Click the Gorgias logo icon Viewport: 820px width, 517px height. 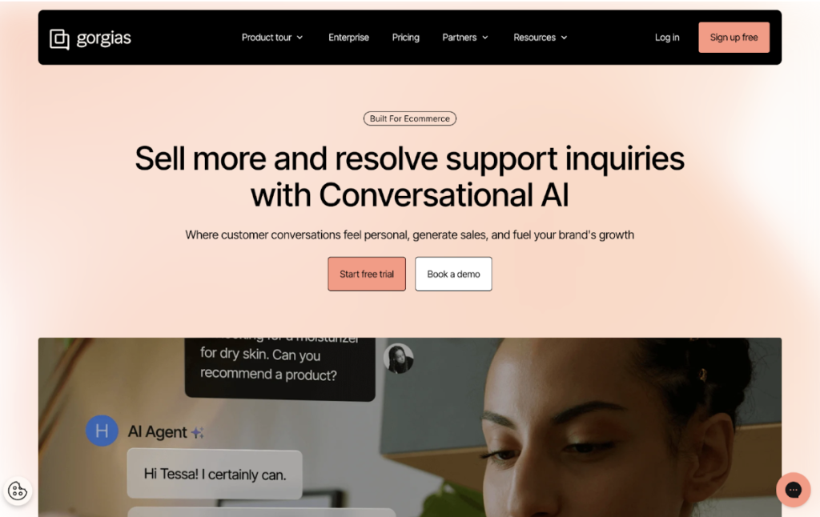59,38
